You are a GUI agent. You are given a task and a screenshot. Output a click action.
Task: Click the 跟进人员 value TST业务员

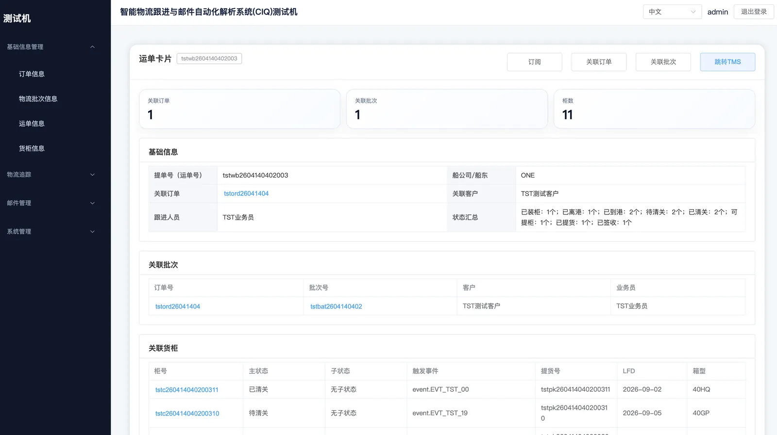(238, 217)
